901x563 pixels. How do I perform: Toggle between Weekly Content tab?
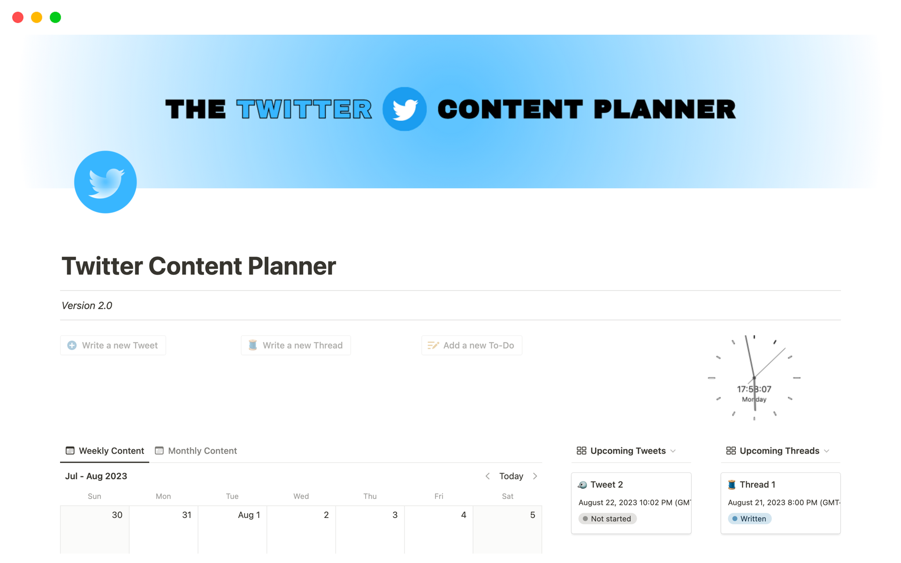click(105, 451)
